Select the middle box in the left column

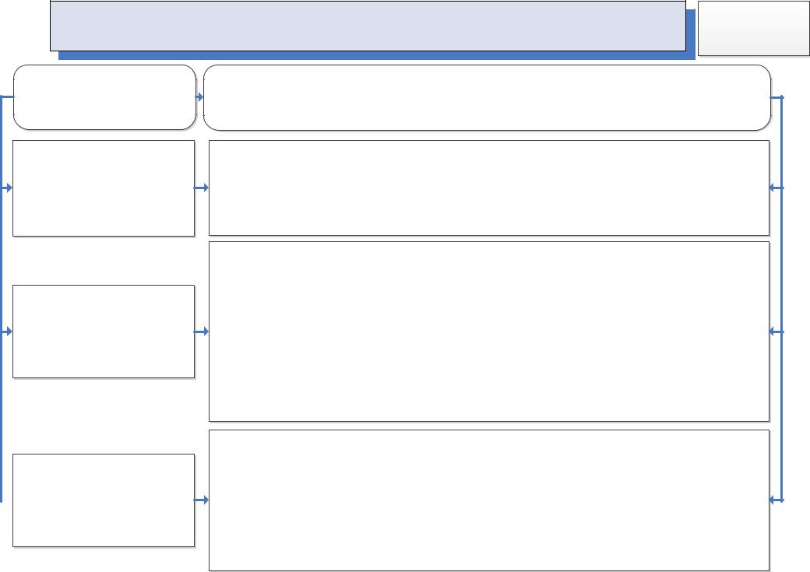[x=104, y=332]
